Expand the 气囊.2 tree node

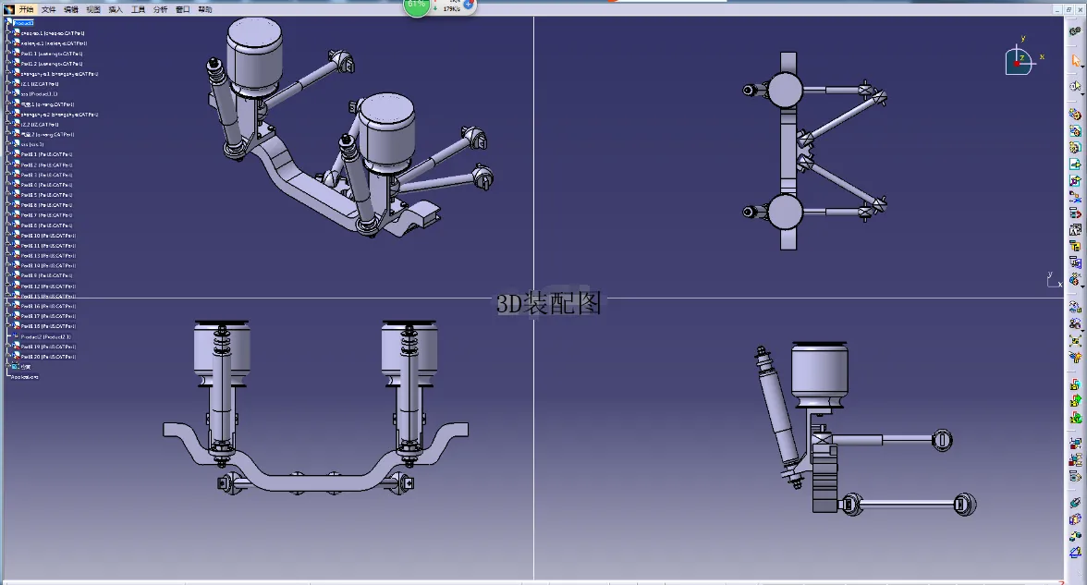pyautogui.click(x=7, y=135)
